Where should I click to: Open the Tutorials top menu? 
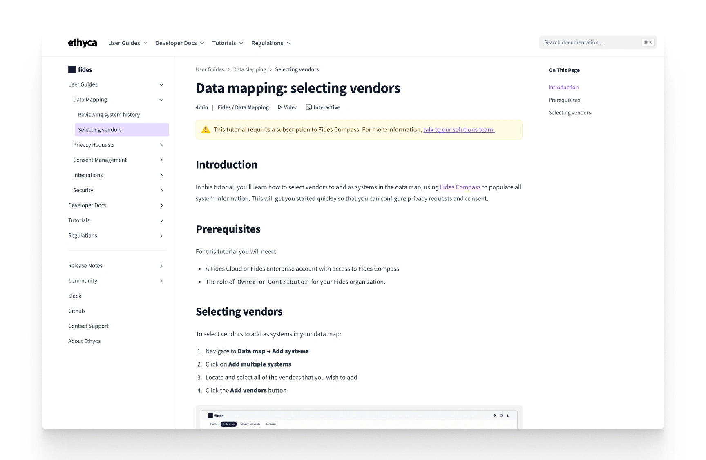coord(228,43)
